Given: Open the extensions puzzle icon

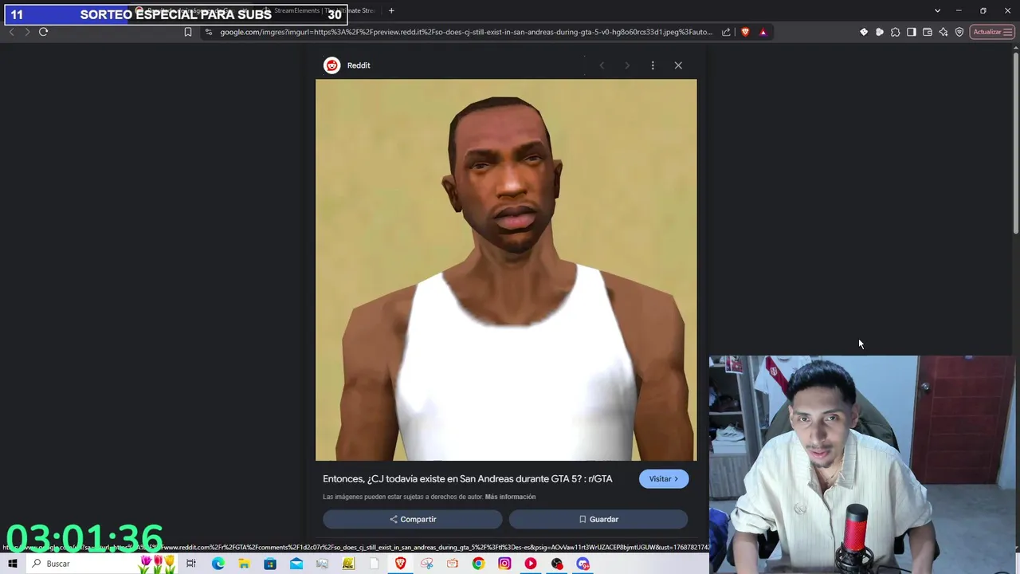Looking at the screenshot, I should (896, 32).
